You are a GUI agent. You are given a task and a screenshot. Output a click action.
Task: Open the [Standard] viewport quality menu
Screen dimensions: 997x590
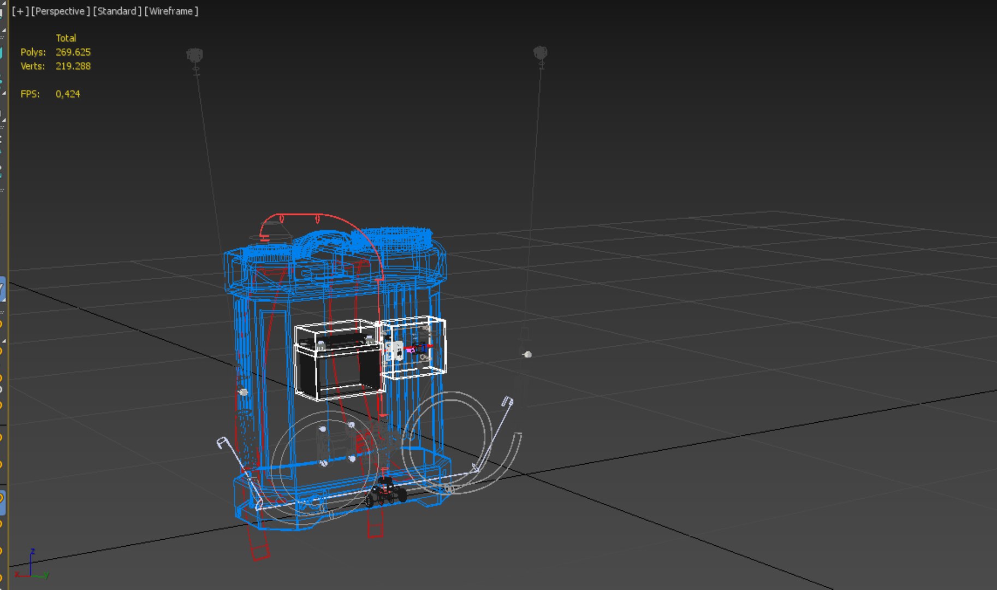[117, 11]
